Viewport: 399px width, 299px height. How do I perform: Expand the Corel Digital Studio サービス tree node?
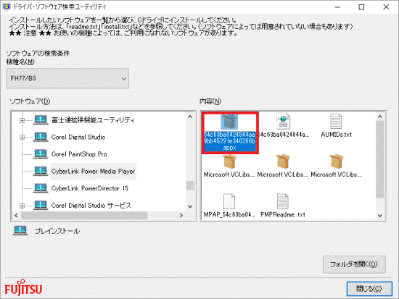point(22,206)
